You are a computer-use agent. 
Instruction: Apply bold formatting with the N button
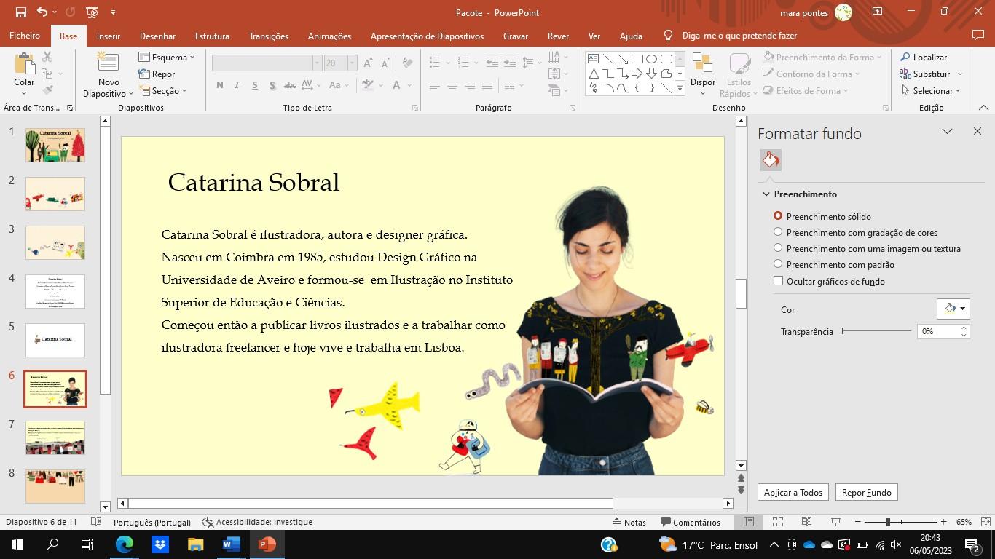[220, 85]
